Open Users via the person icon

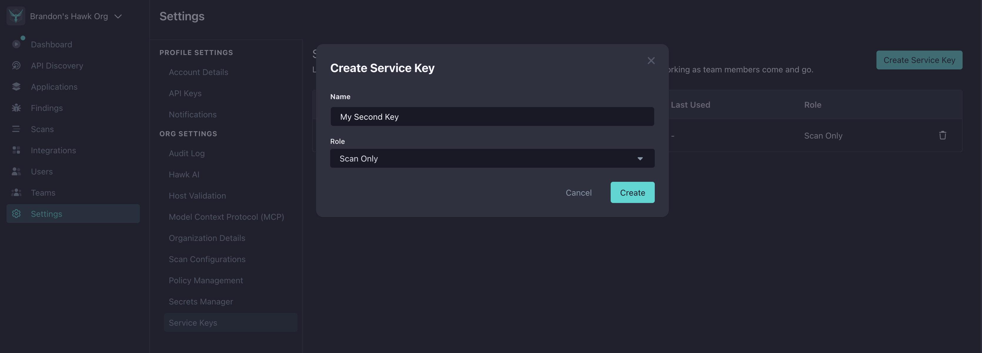[16, 171]
